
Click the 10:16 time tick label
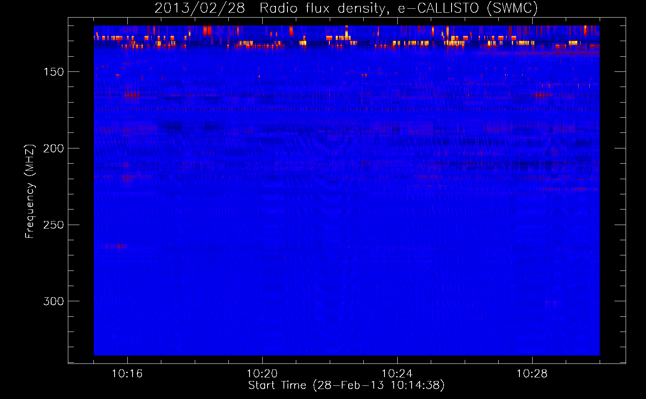click(127, 374)
